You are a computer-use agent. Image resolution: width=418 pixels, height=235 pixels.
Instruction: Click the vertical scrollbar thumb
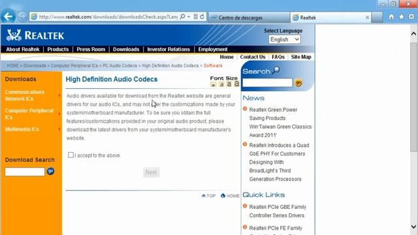pos(413,97)
